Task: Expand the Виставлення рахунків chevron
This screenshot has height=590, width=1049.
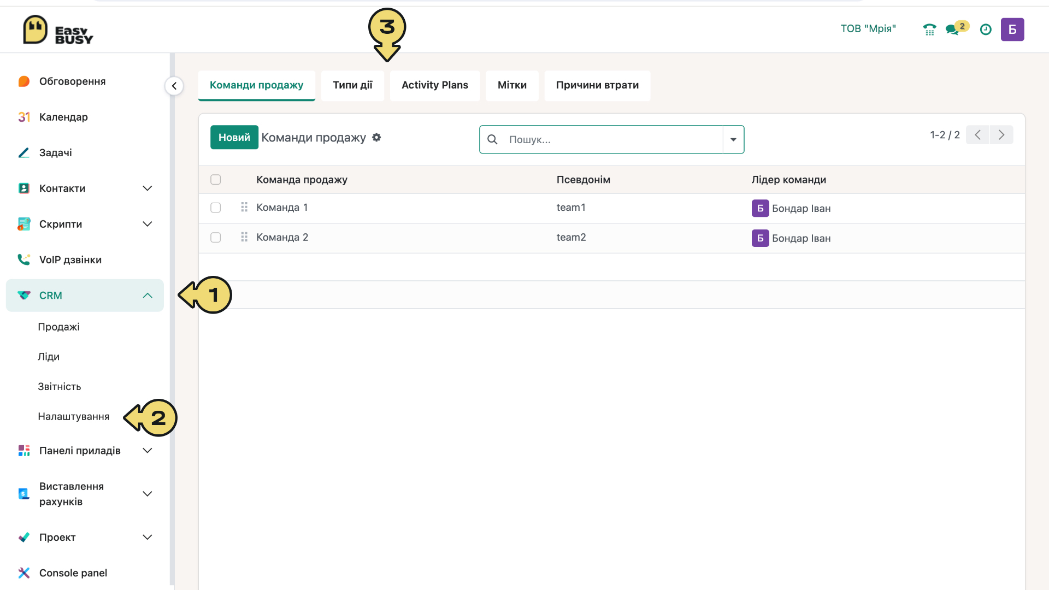Action: point(148,494)
